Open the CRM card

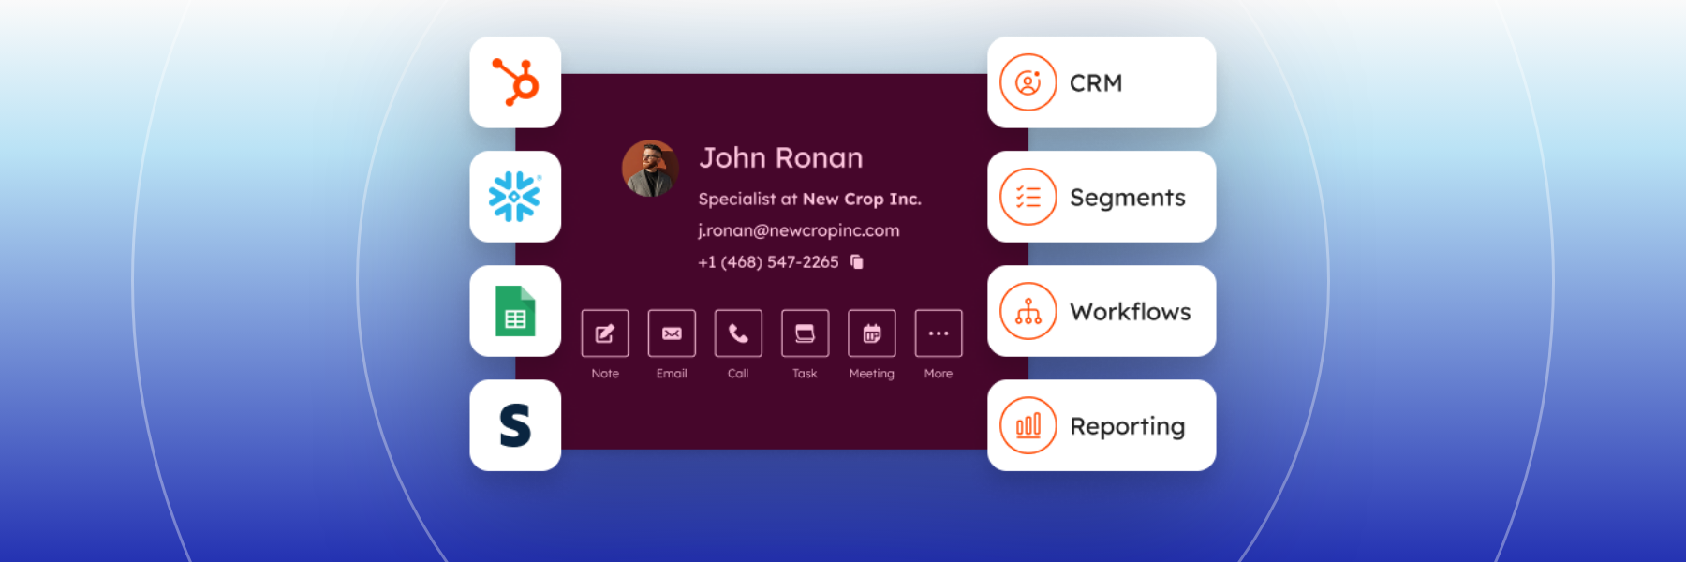(x=1102, y=82)
